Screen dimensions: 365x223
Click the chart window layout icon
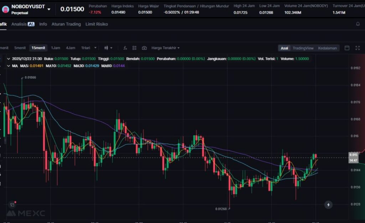tap(347, 48)
